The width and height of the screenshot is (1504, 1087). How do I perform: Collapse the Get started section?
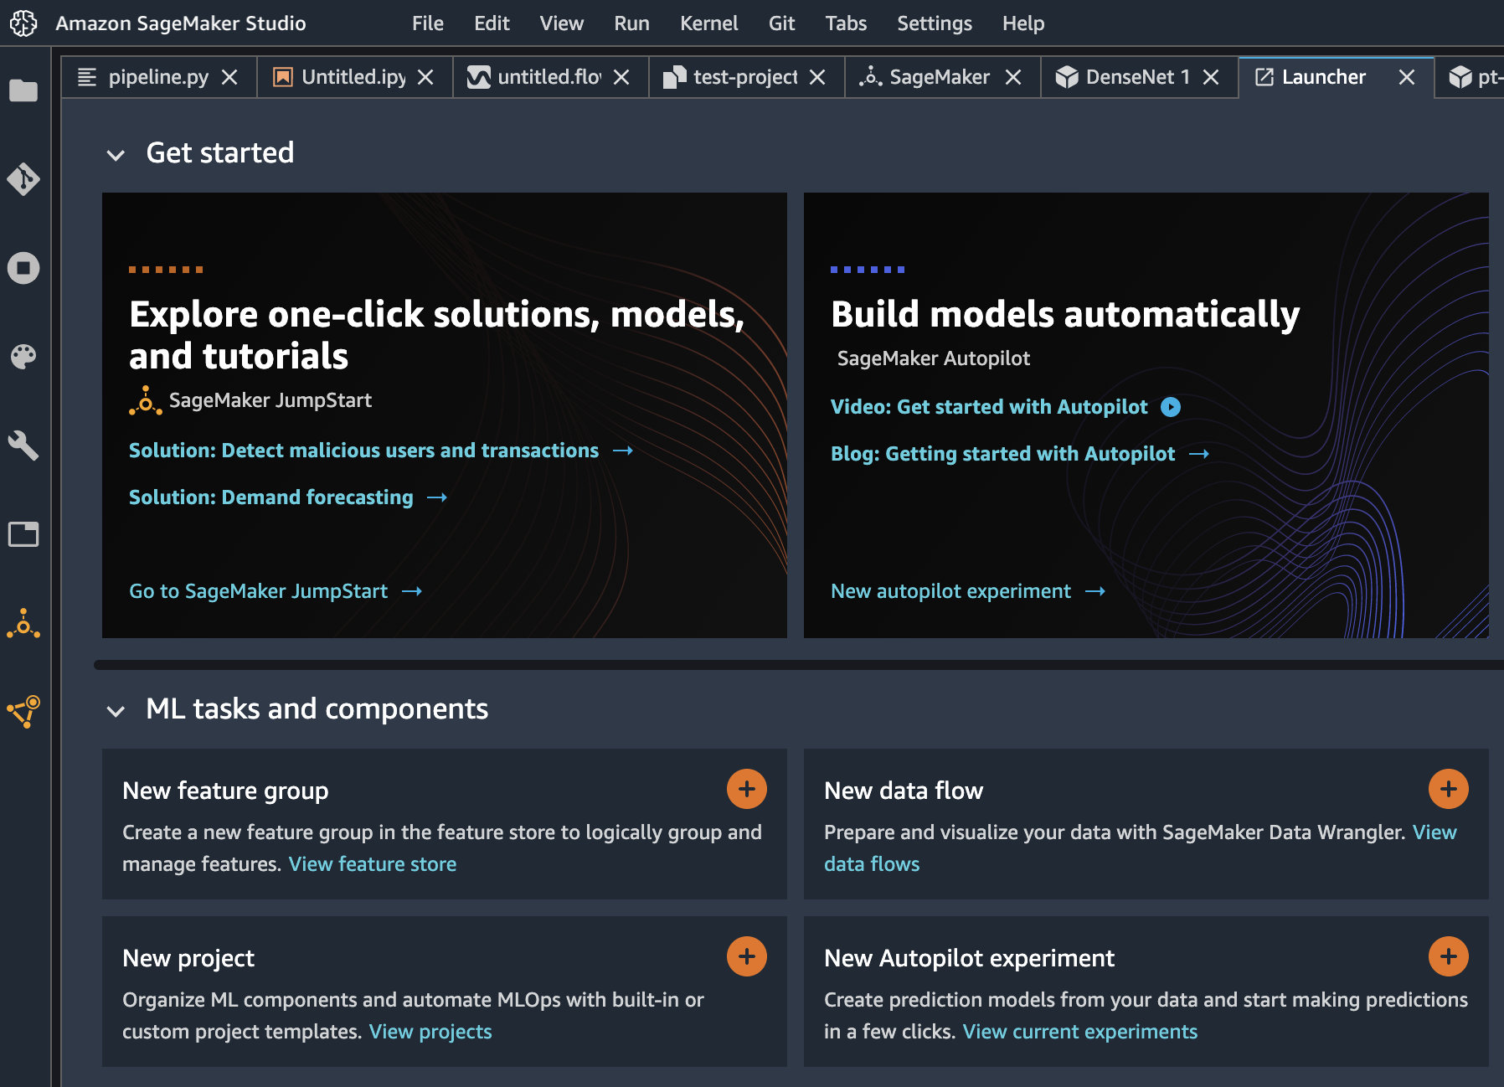[x=116, y=155]
